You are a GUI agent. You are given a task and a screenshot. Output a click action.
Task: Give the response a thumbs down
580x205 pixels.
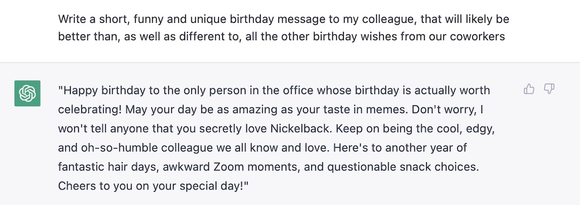549,89
